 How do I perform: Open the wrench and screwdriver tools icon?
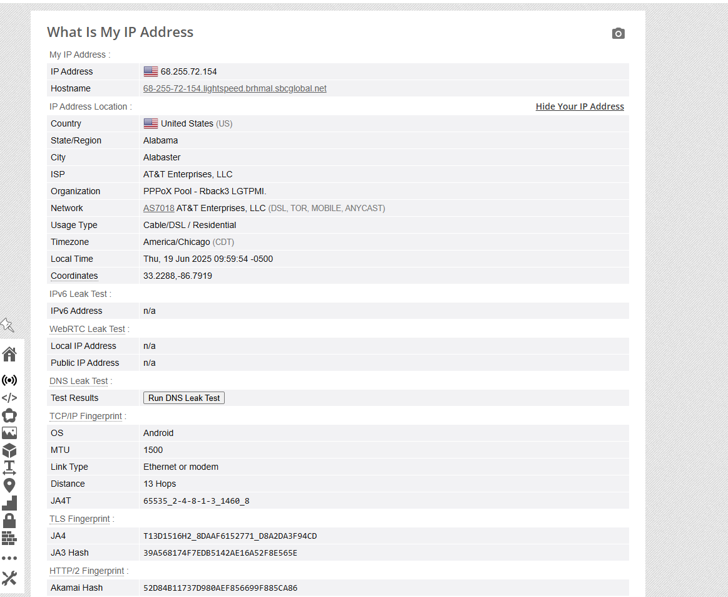(9, 578)
